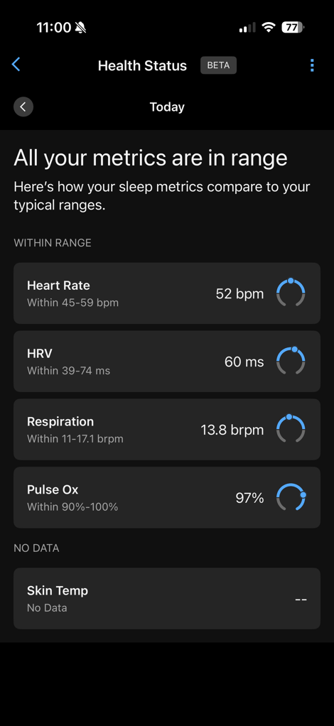This screenshot has width=334, height=726.
Task: Tap the Today date label
Action: click(x=167, y=107)
